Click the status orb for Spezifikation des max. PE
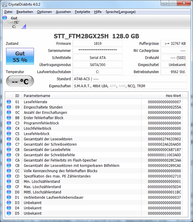Viewport: 193px width, 222px height. coord(9,176)
